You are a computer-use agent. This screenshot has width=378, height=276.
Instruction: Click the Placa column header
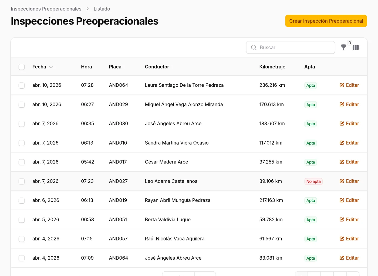coord(115,67)
